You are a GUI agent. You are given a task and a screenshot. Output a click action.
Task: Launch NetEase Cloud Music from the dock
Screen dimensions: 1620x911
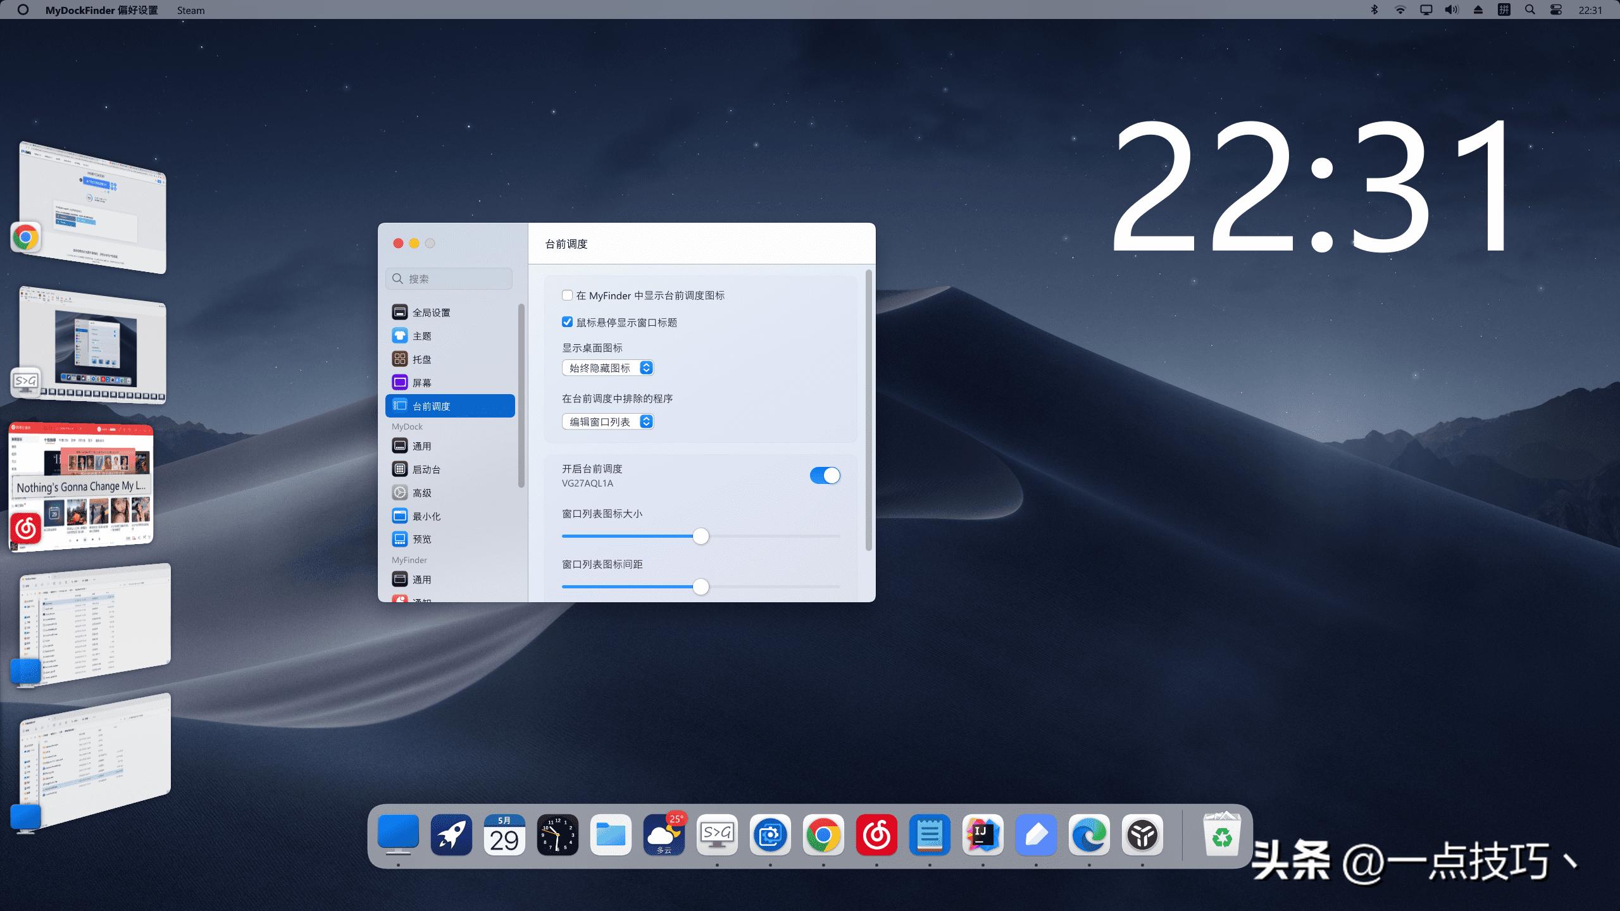(876, 835)
